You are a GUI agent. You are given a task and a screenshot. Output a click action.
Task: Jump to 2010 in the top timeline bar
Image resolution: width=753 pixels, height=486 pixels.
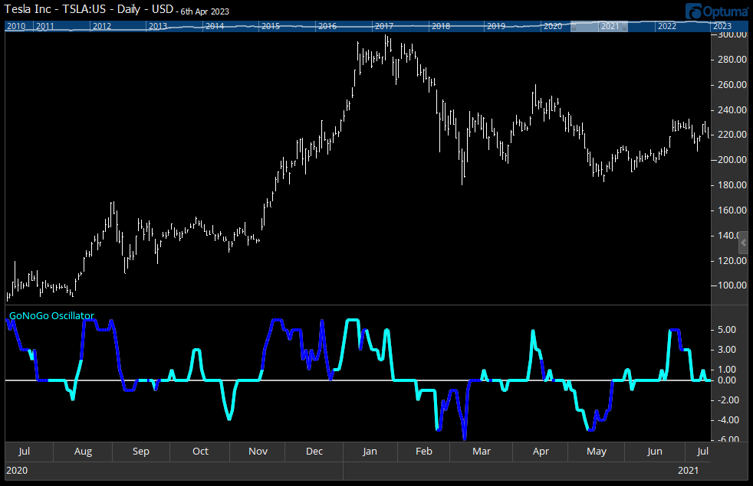(x=16, y=26)
